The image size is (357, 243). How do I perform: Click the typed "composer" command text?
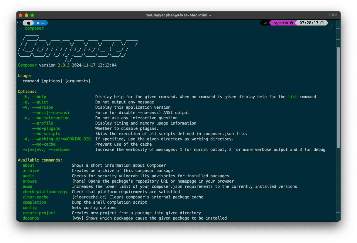point(34,28)
